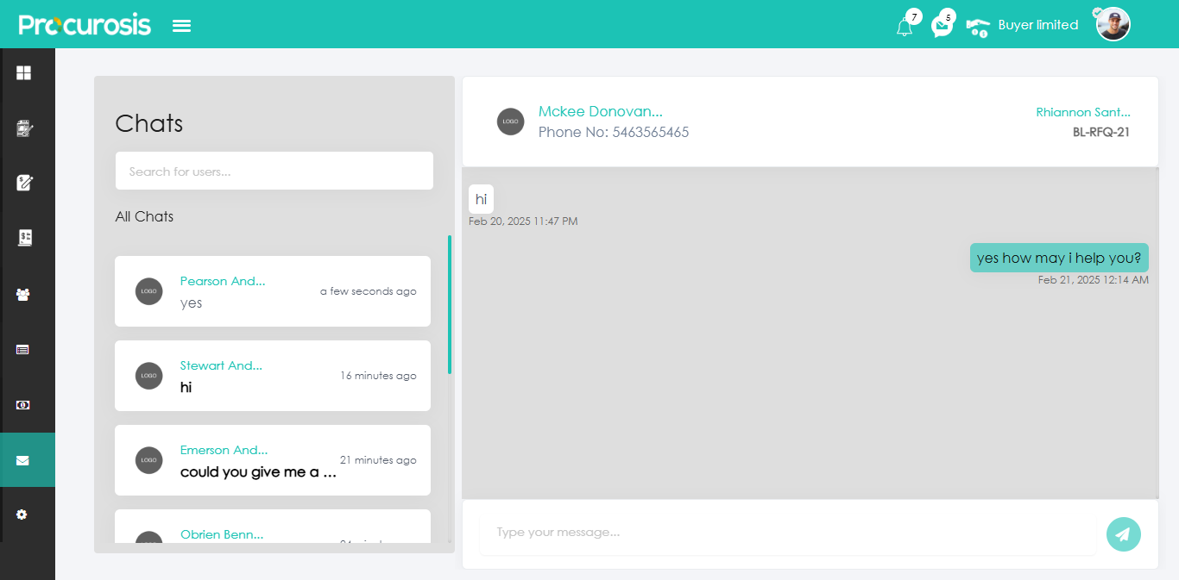Open the messages bubble icon in header
The width and height of the screenshot is (1179, 580).
[942, 27]
